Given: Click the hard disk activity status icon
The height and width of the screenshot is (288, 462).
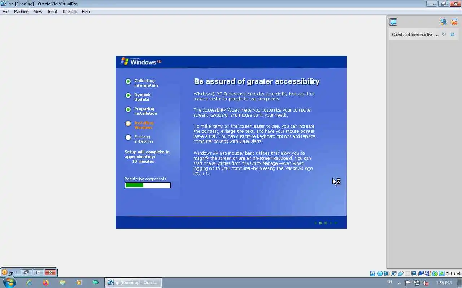Looking at the screenshot, I should tap(372, 274).
